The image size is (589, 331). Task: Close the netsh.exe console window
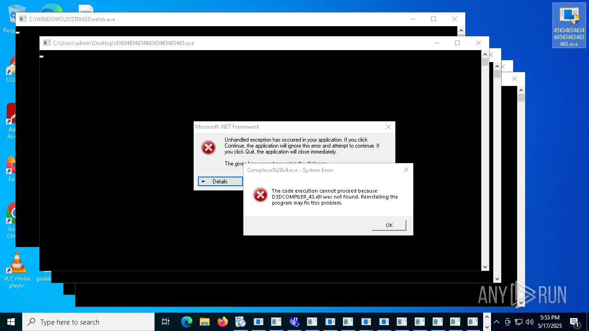pyautogui.click(x=455, y=19)
